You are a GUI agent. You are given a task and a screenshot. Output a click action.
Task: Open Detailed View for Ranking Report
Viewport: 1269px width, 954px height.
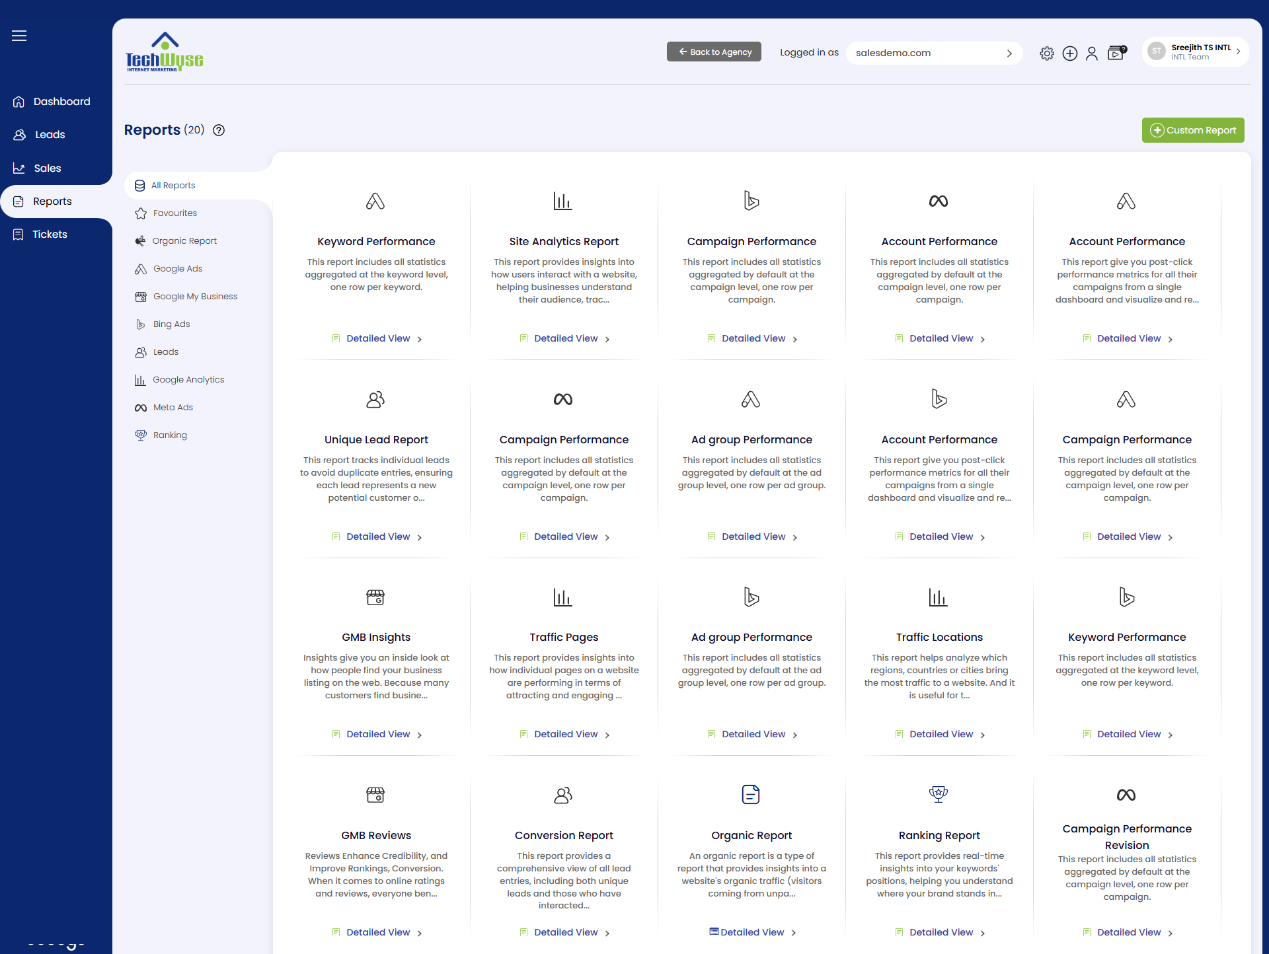(x=941, y=933)
